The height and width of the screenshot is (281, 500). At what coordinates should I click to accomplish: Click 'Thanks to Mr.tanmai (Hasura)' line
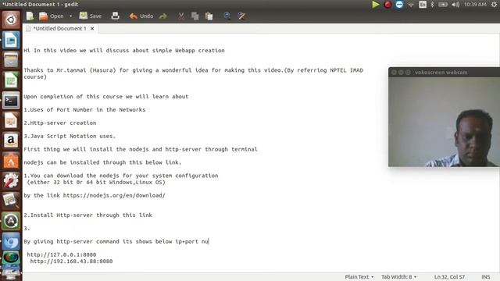click(193, 70)
